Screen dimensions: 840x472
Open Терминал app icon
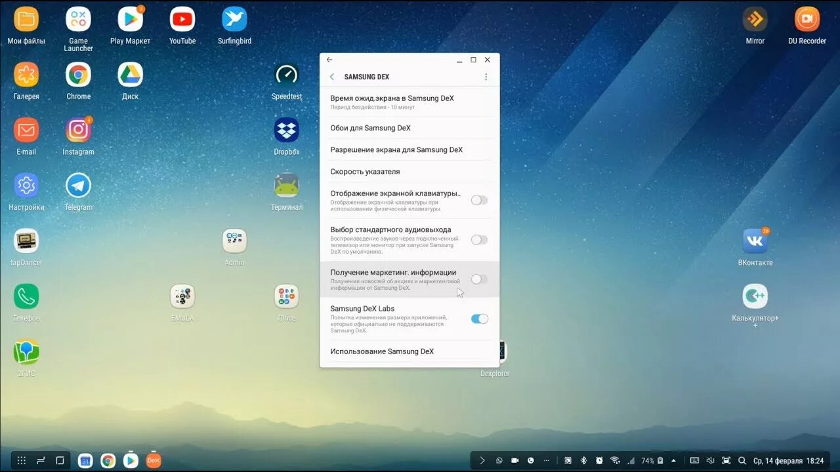click(x=287, y=186)
